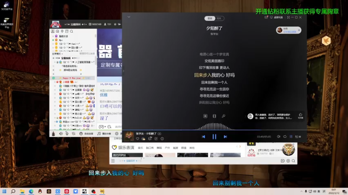Open the video clip icon under lyrics
Image resolution: width=348 pixels, height=195 pixels.
point(214,116)
